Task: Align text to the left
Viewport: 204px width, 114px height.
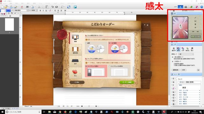Action: 55,10
